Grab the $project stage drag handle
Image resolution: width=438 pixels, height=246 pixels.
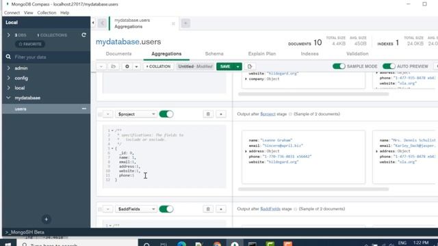100,114
